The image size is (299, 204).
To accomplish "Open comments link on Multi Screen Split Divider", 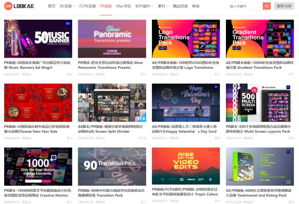I will pyautogui.click(x=100, y=138).
